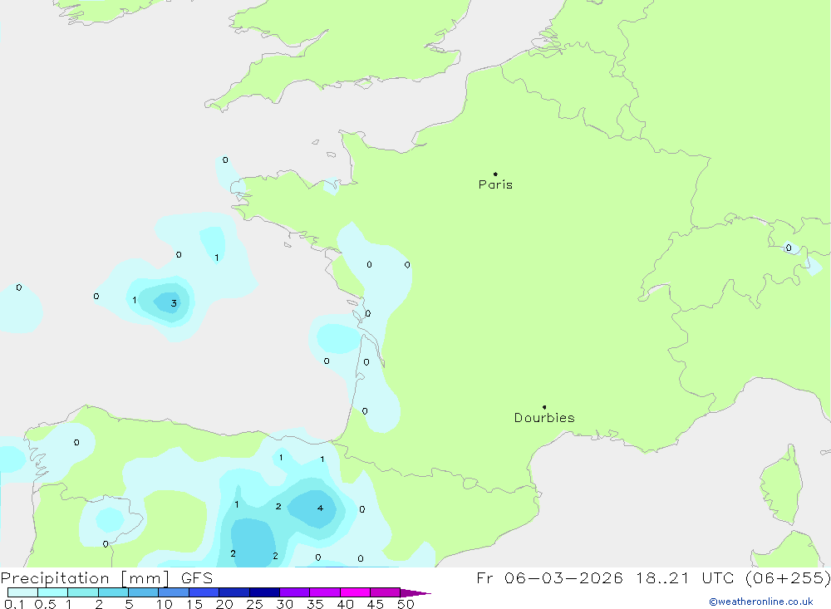Pick the 1–2 mm legend color swatch
This screenshot has height=609, width=831.
click(83, 592)
